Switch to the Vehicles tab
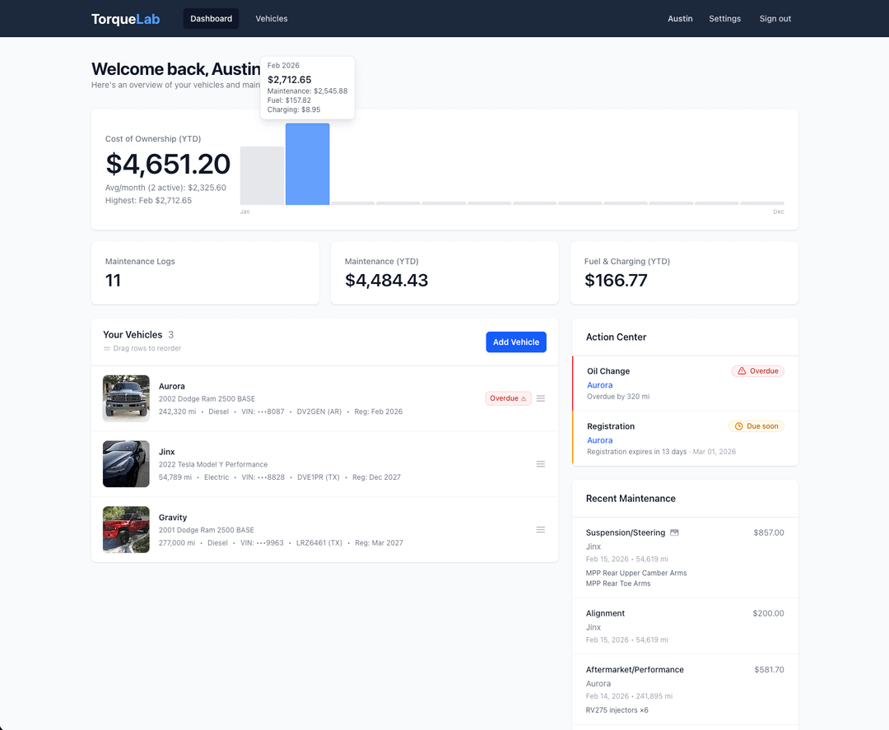This screenshot has width=889, height=730. coord(272,19)
